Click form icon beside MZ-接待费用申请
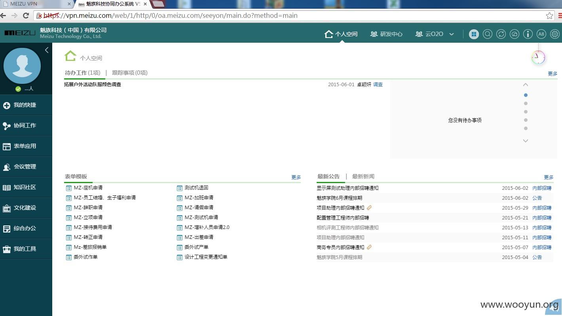This screenshot has height=316, width=562. click(69, 228)
